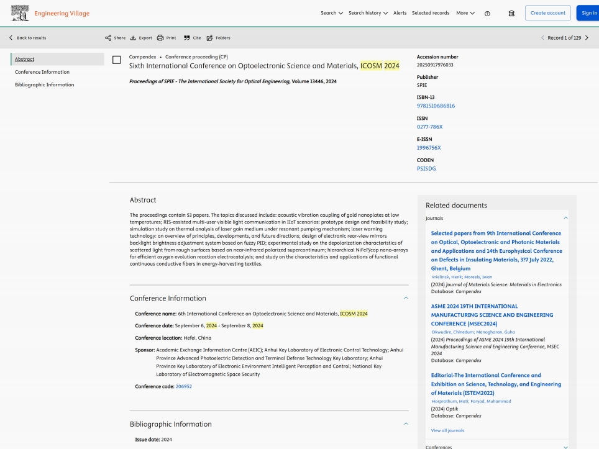Click the Create account button
599x449 pixels.
tap(547, 13)
